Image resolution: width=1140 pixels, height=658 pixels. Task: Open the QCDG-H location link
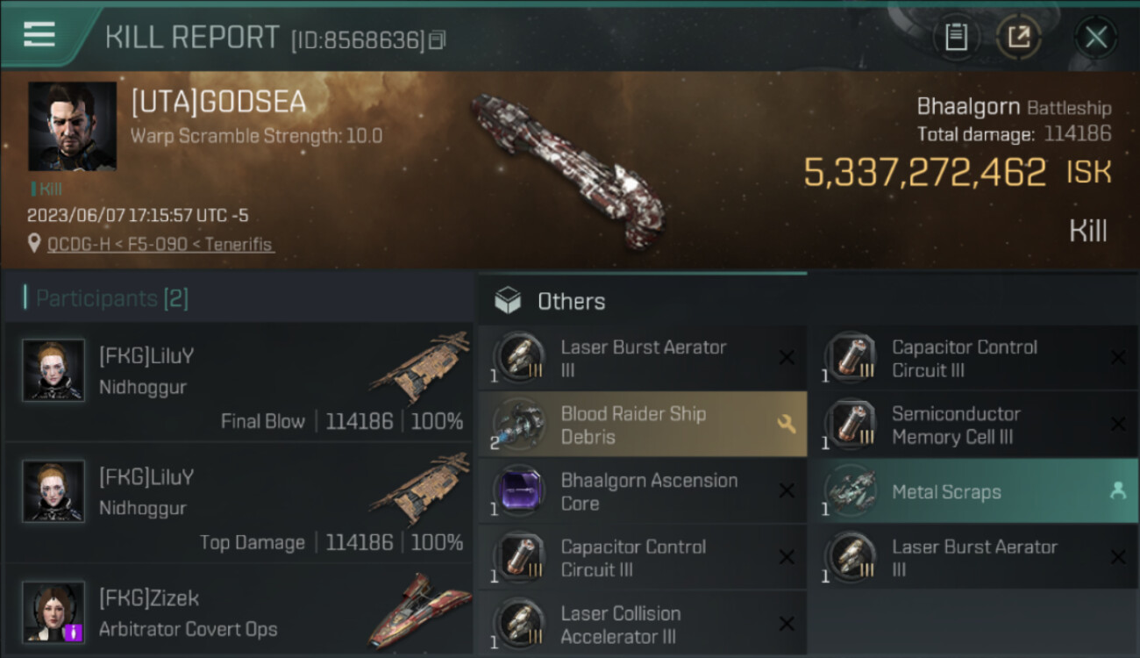click(160, 244)
